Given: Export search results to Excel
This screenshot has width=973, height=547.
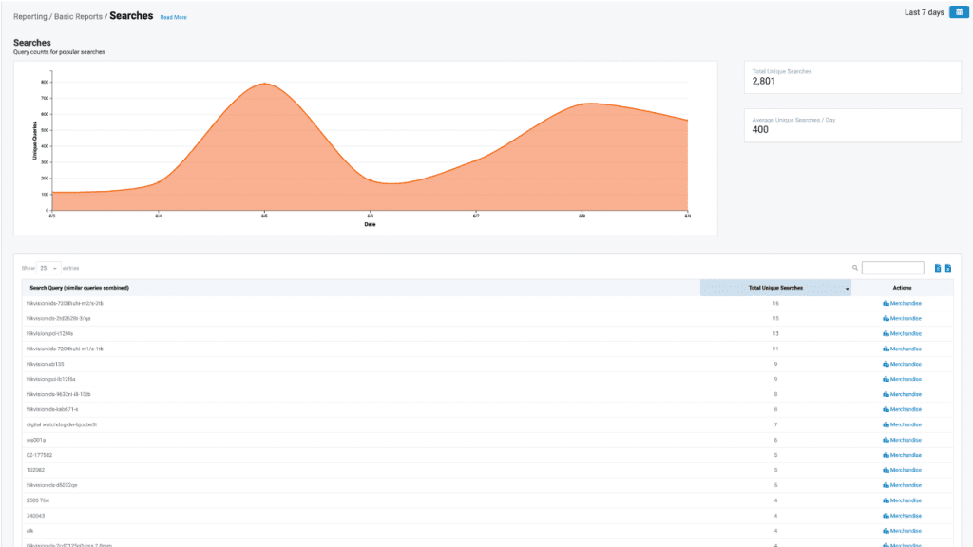Looking at the screenshot, I should pos(948,267).
